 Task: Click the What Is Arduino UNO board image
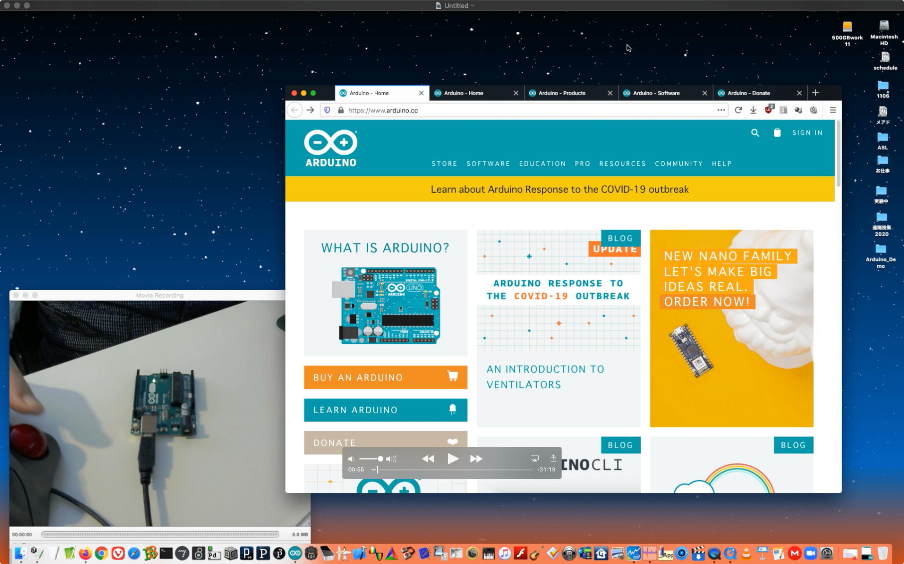386,306
